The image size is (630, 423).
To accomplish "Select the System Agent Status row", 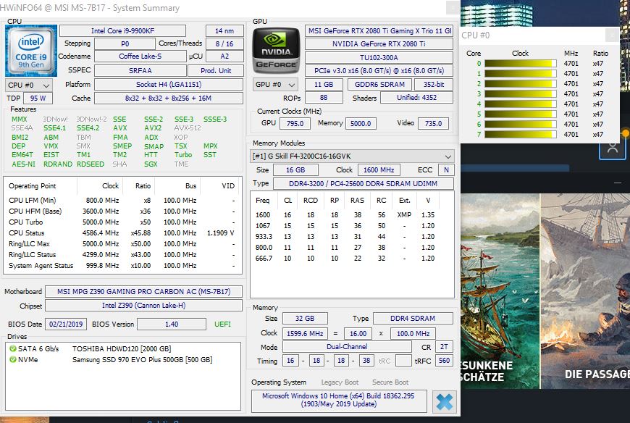I will click(x=122, y=266).
